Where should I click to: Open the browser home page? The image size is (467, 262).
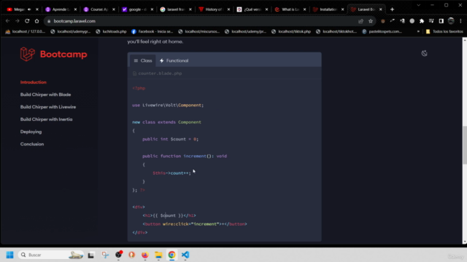coord(36,21)
